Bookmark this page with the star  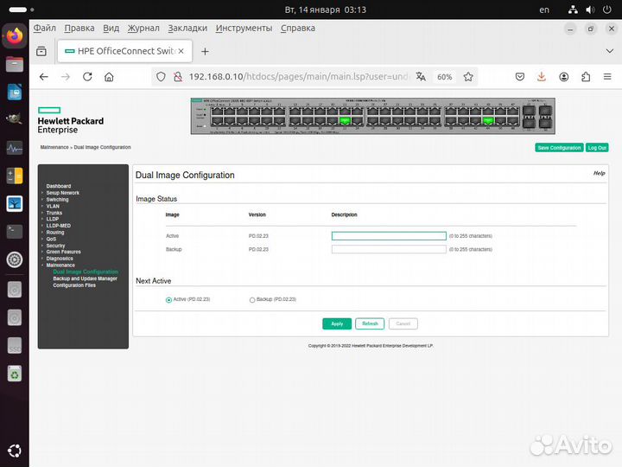click(x=468, y=77)
